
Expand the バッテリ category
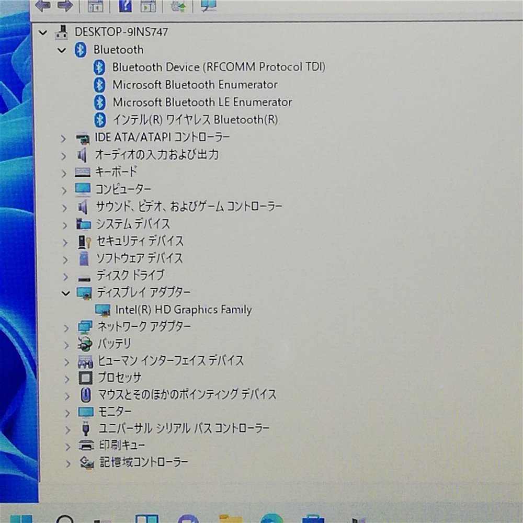pyautogui.click(x=67, y=345)
